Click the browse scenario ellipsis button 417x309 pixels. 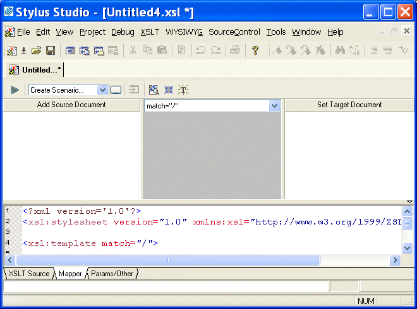click(116, 90)
